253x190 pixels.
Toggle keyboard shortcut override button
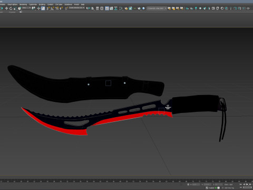pyautogui.click(x=43, y=8)
